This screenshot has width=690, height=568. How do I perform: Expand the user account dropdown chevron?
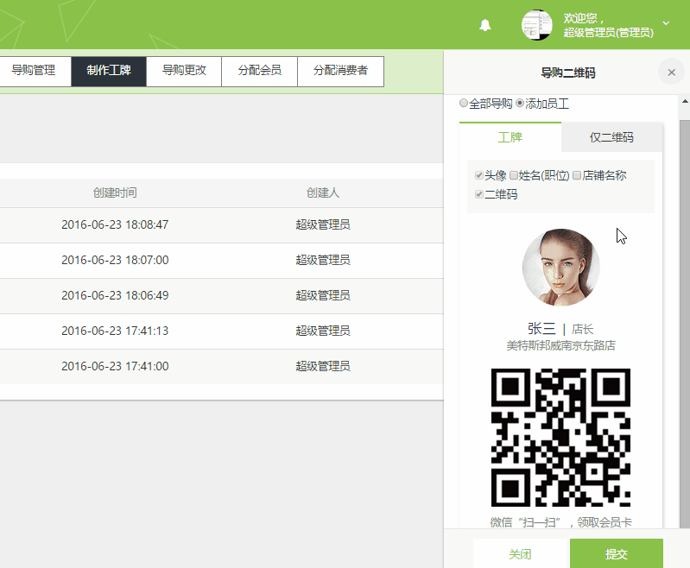(x=666, y=23)
